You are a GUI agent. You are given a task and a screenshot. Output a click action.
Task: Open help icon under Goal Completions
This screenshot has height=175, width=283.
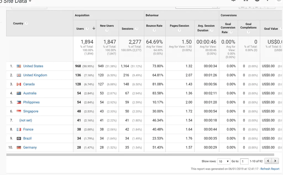(x=248, y=32)
